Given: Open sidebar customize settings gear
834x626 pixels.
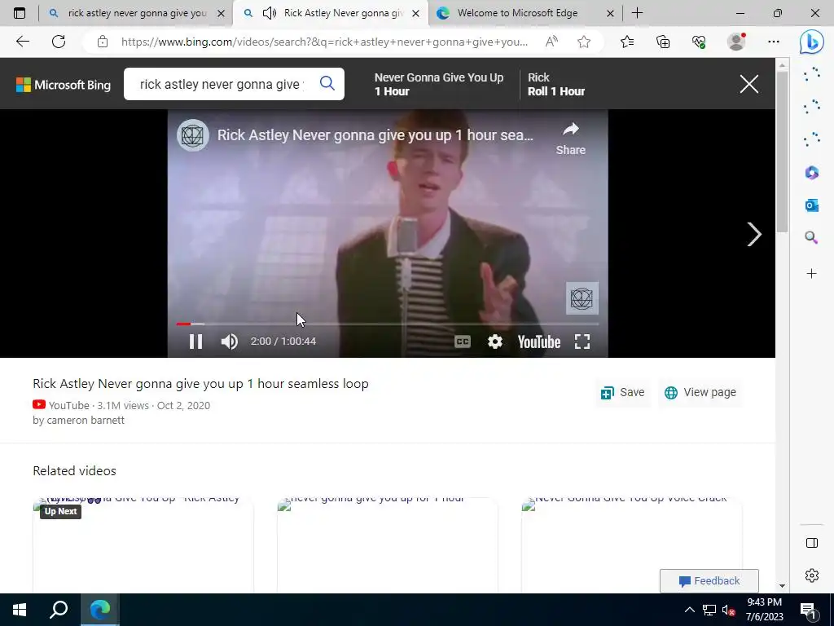Looking at the screenshot, I should tap(812, 575).
